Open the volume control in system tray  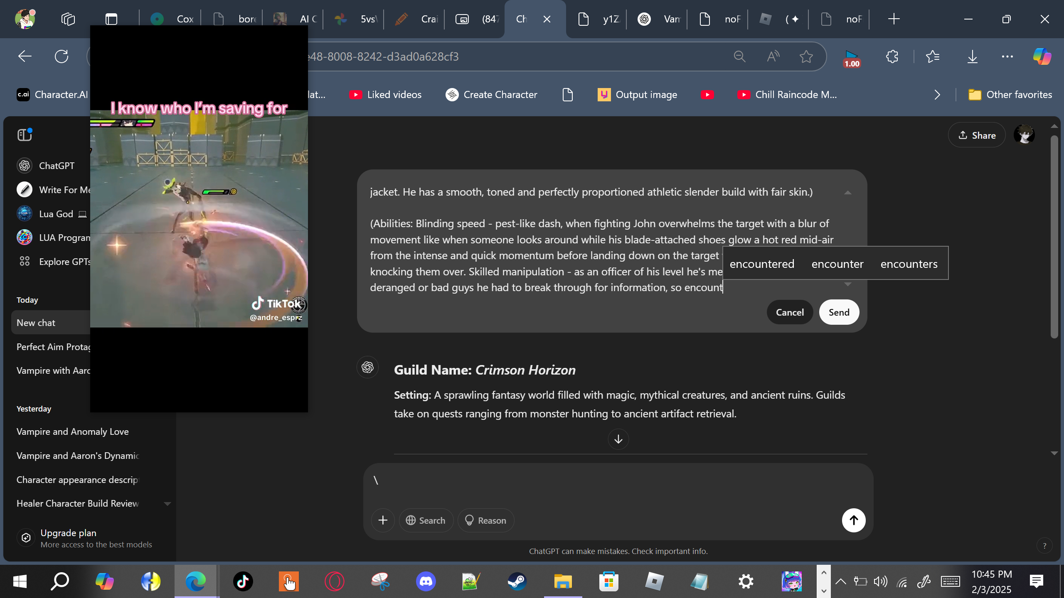coord(880,581)
